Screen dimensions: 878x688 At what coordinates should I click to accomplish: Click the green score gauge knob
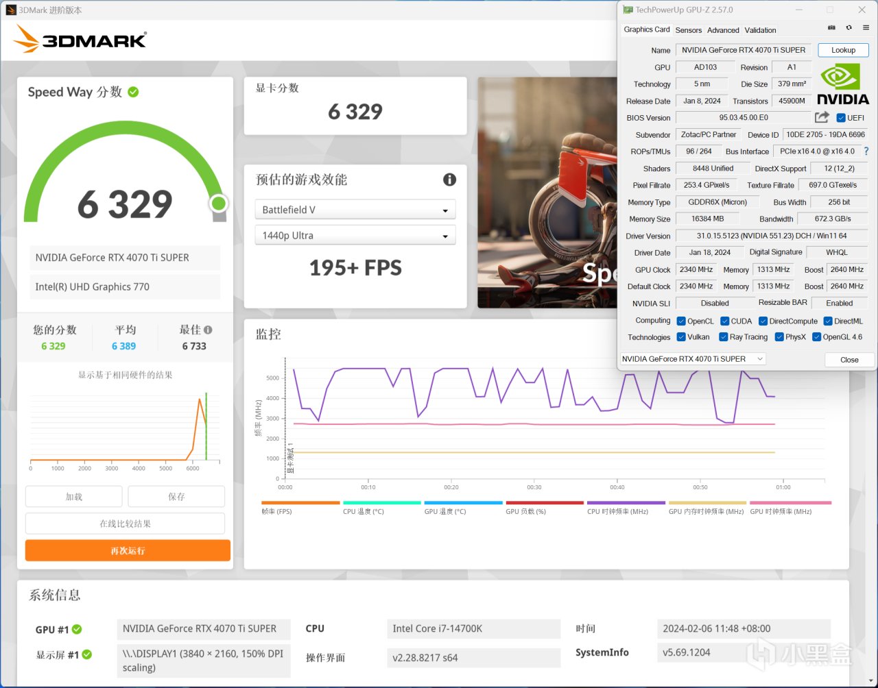point(219,204)
